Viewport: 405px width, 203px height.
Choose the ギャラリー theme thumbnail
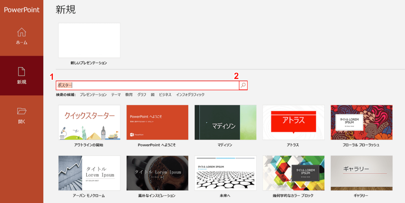[x=362, y=173]
